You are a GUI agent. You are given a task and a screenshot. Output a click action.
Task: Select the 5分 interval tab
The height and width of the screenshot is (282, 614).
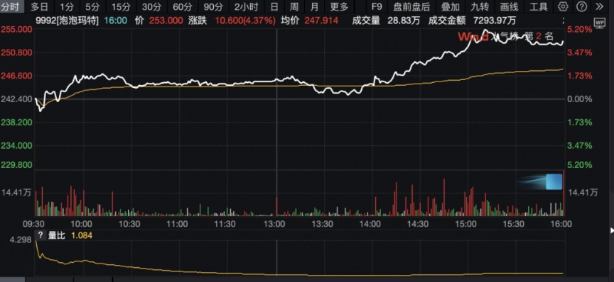pyautogui.click(x=92, y=6)
